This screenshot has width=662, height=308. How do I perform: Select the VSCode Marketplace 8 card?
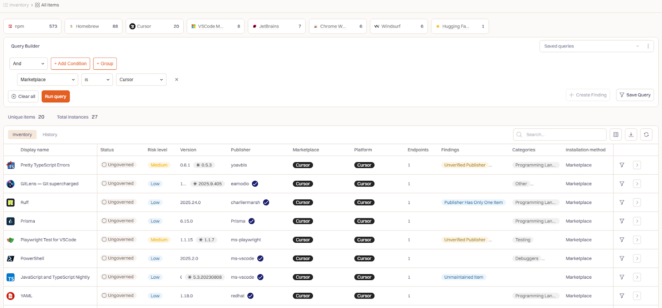(x=216, y=26)
